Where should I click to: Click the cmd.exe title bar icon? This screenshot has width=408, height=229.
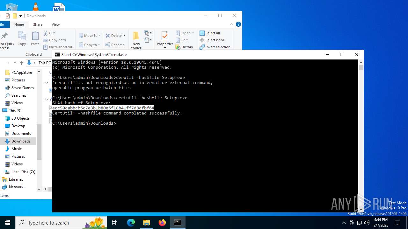[57, 55]
